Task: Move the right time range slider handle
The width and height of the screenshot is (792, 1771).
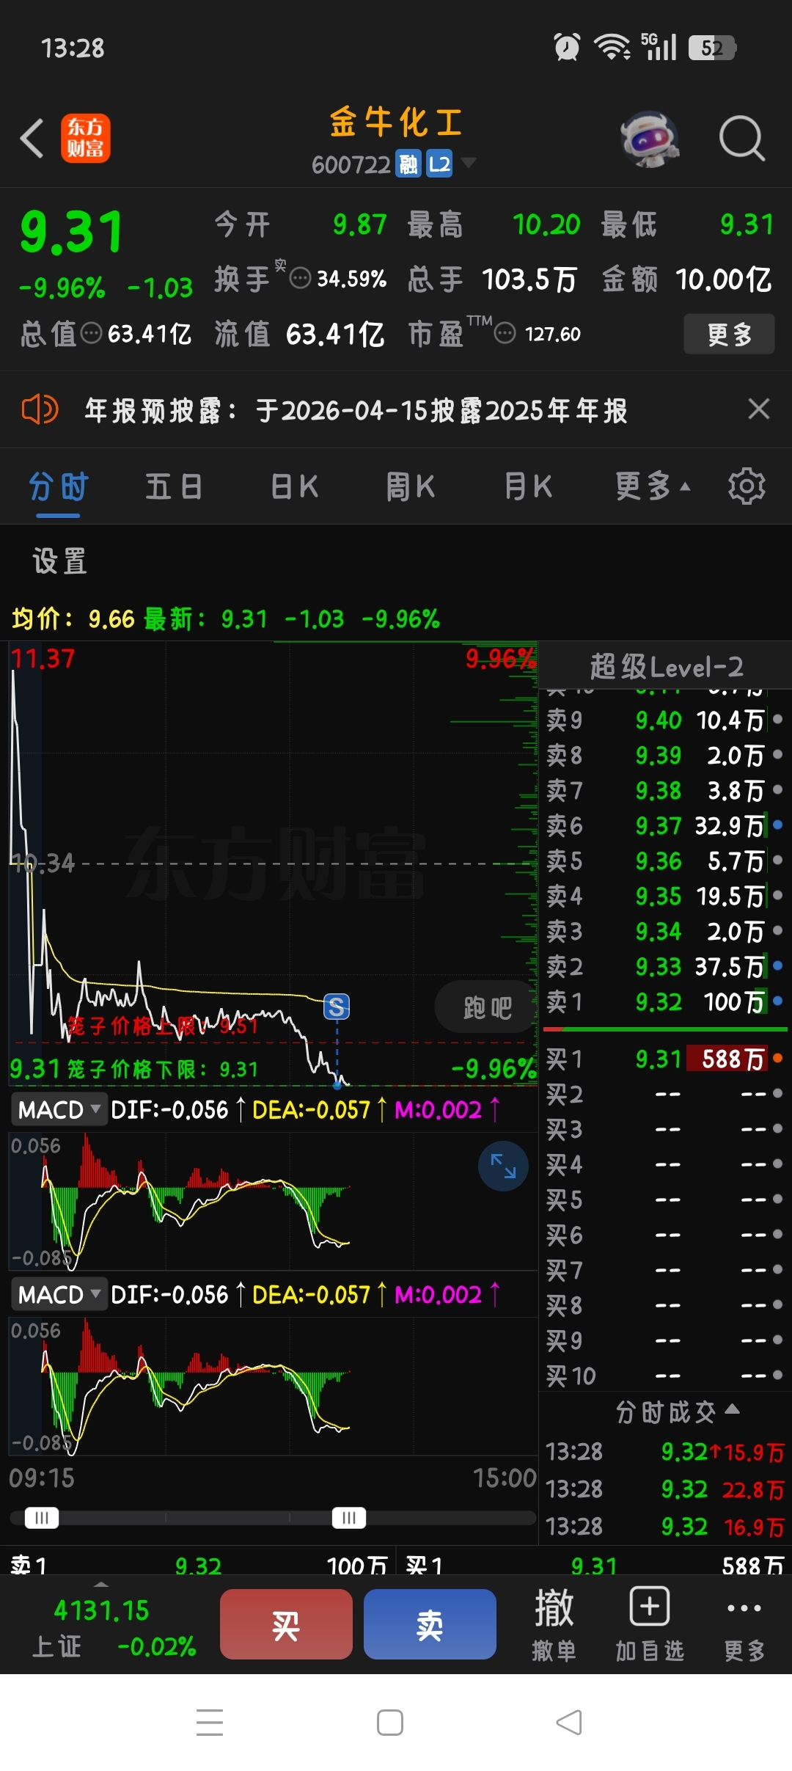Action: pos(348,1517)
